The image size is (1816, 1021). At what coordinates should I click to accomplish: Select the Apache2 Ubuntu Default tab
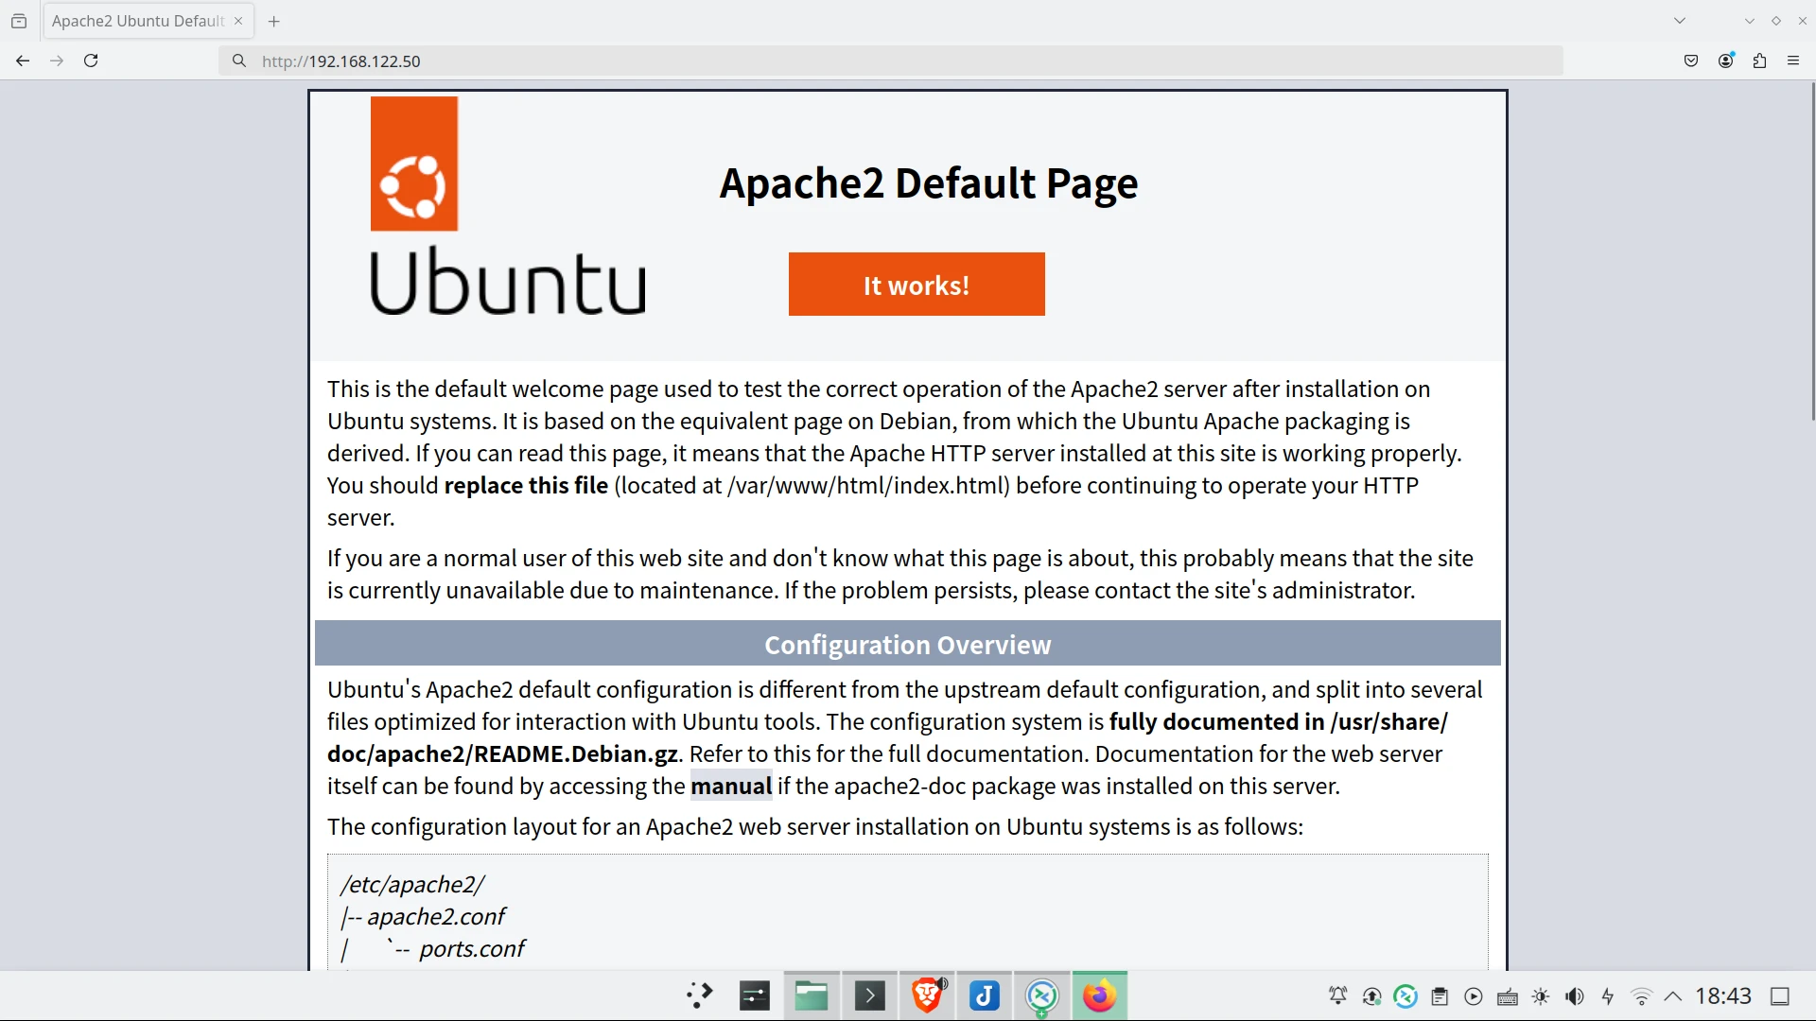point(137,21)
